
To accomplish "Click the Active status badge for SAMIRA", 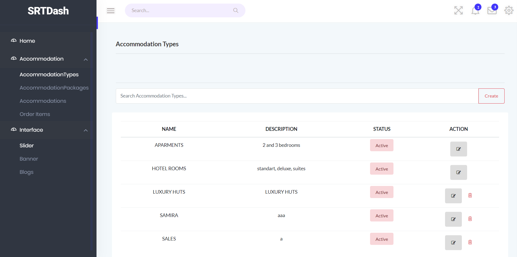I will 382,216.
